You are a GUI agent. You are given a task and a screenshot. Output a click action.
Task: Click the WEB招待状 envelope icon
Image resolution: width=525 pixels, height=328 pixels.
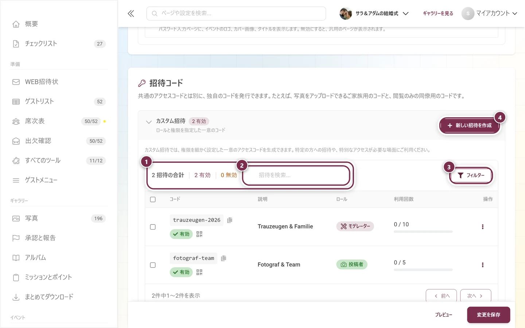[x=16, y=82]
